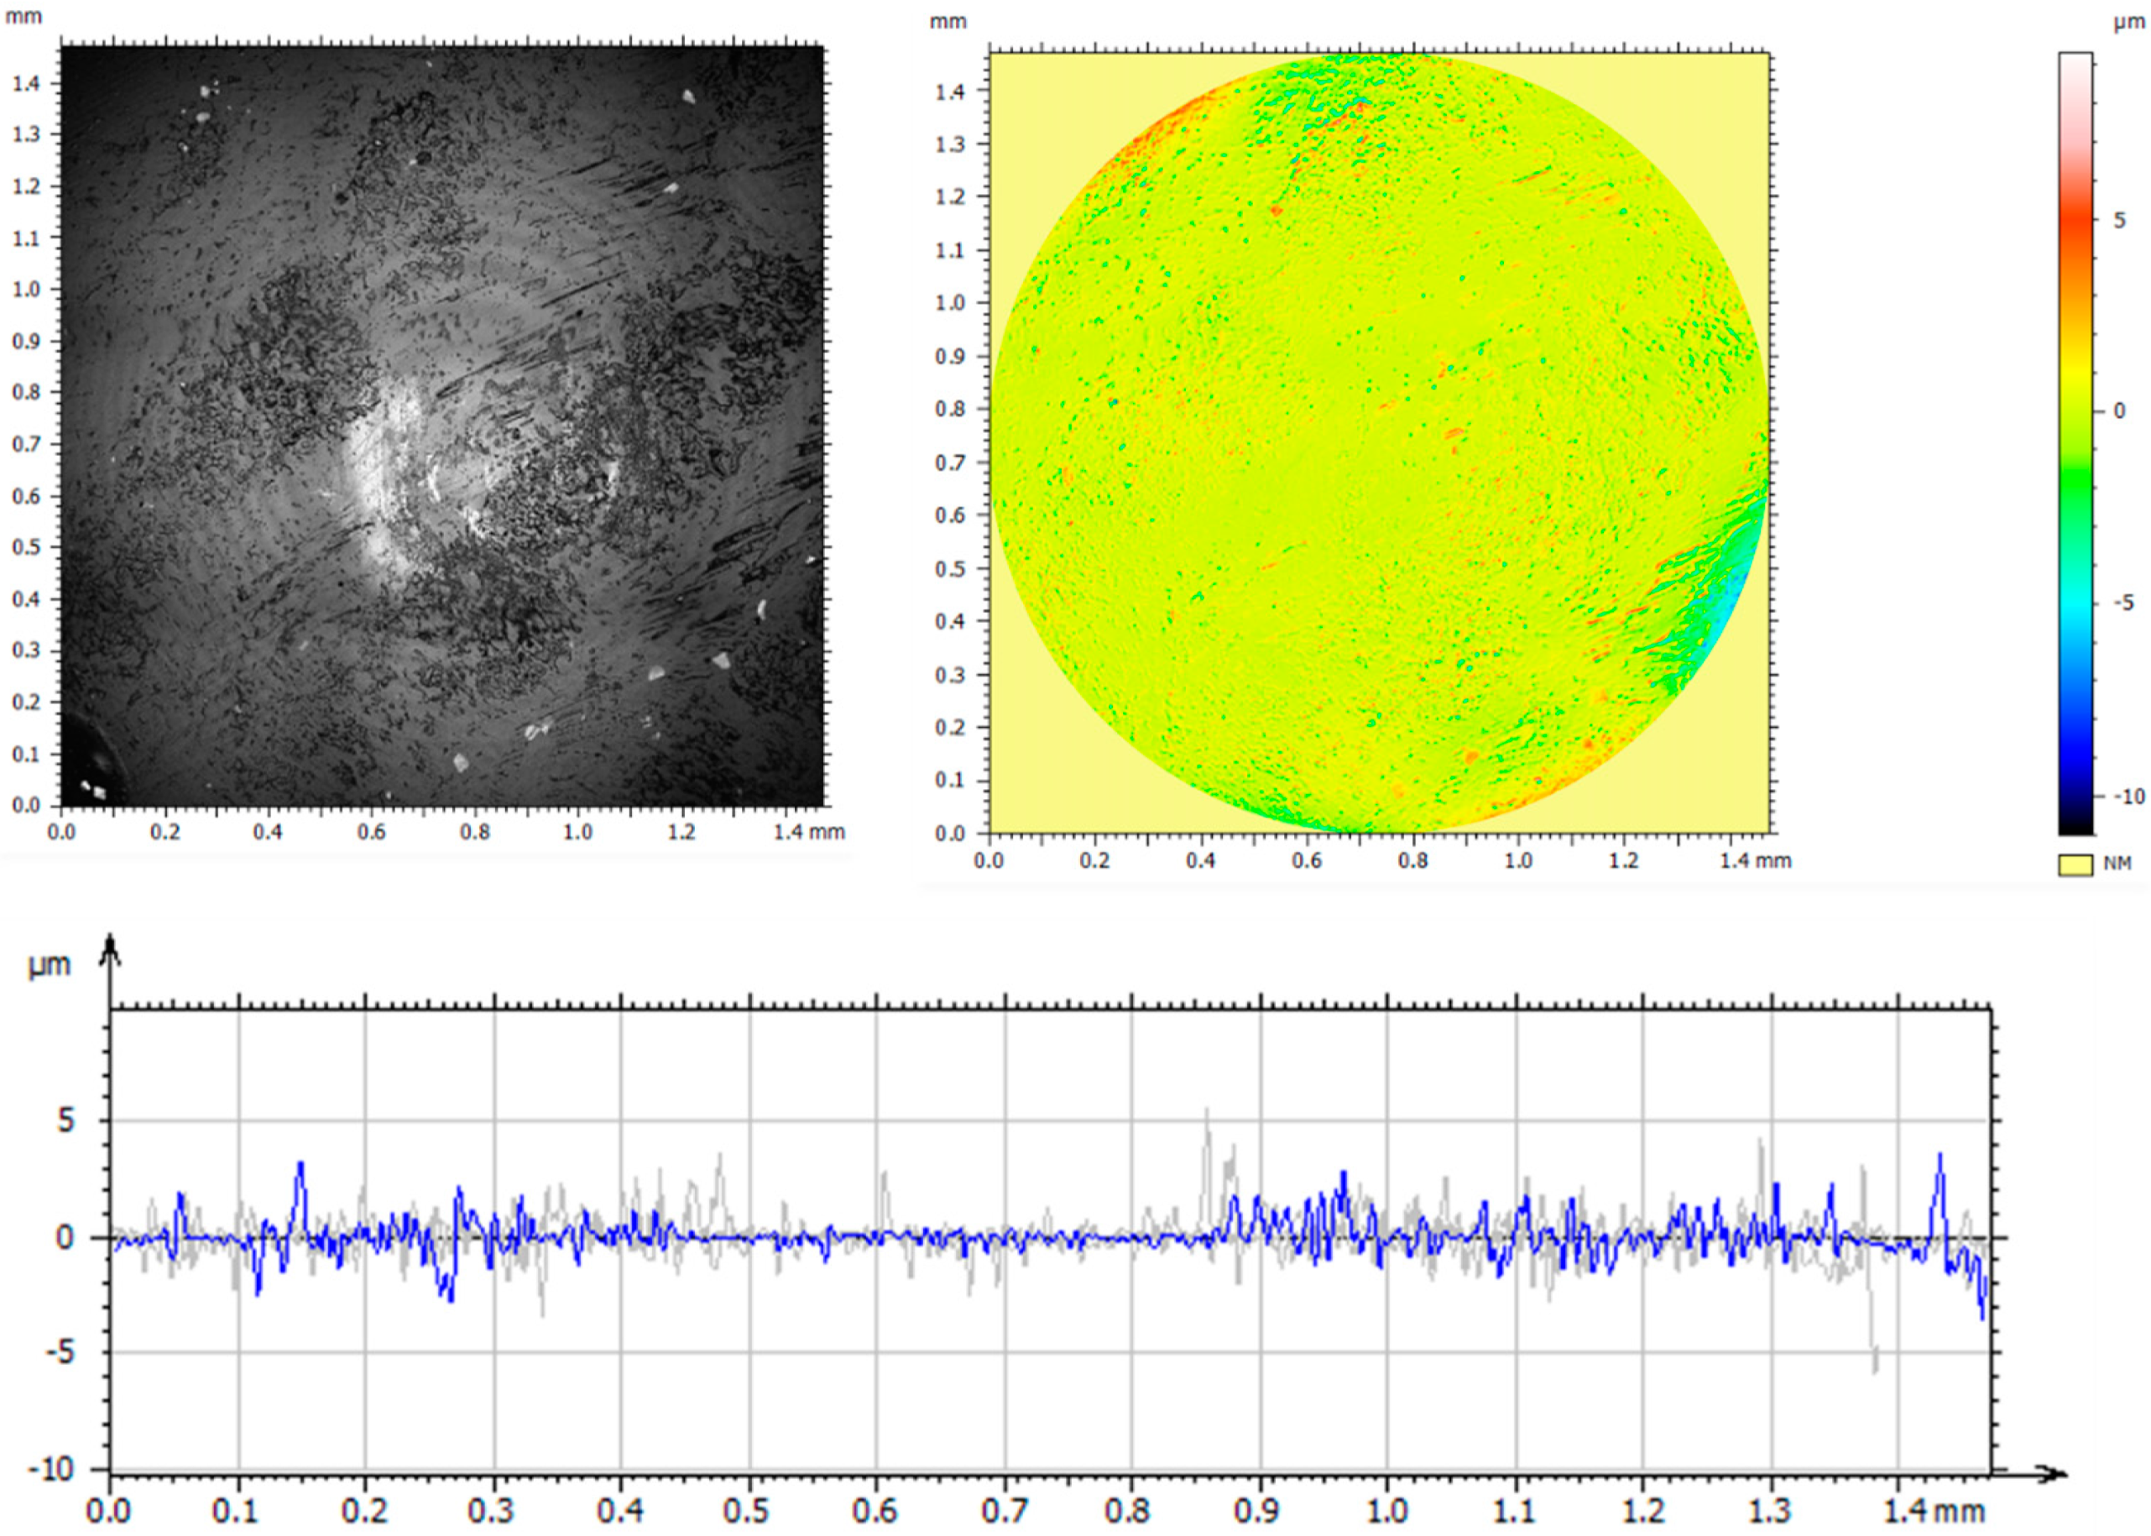Image resolution: width=2151 pixels, height=1536 pixels.
Task: Click the -10 tick label on the color scale
Action: [x=2128, y=797]
